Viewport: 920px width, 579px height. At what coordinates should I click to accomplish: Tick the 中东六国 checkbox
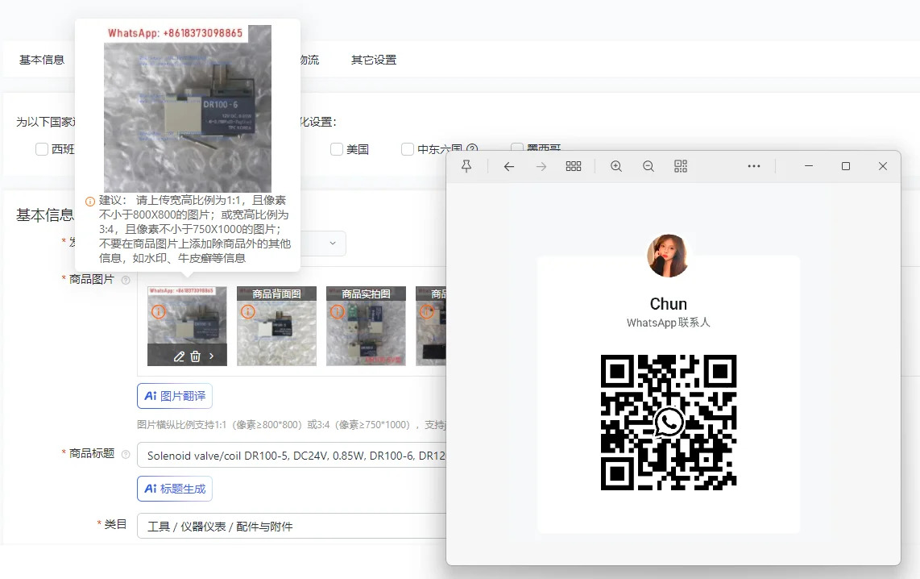(x=407, y=149)
